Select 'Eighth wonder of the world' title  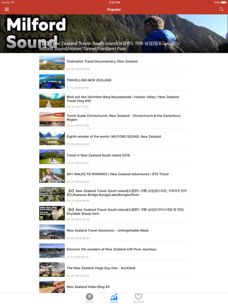(x=114, y=137)
